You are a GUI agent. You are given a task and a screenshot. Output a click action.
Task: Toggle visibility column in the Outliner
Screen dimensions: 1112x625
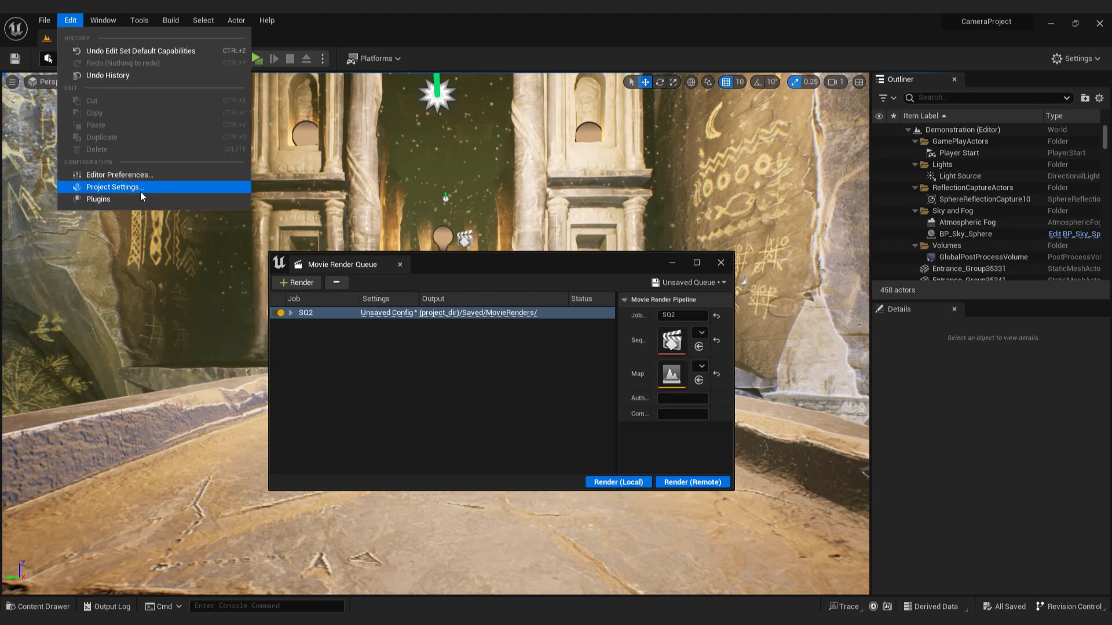[879, 116]
